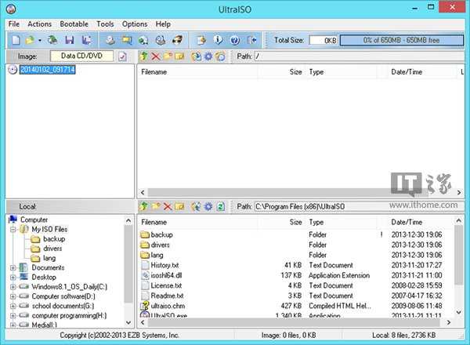Click the Add to image icon in Local toolbar
470x345 pixels.
197,206
